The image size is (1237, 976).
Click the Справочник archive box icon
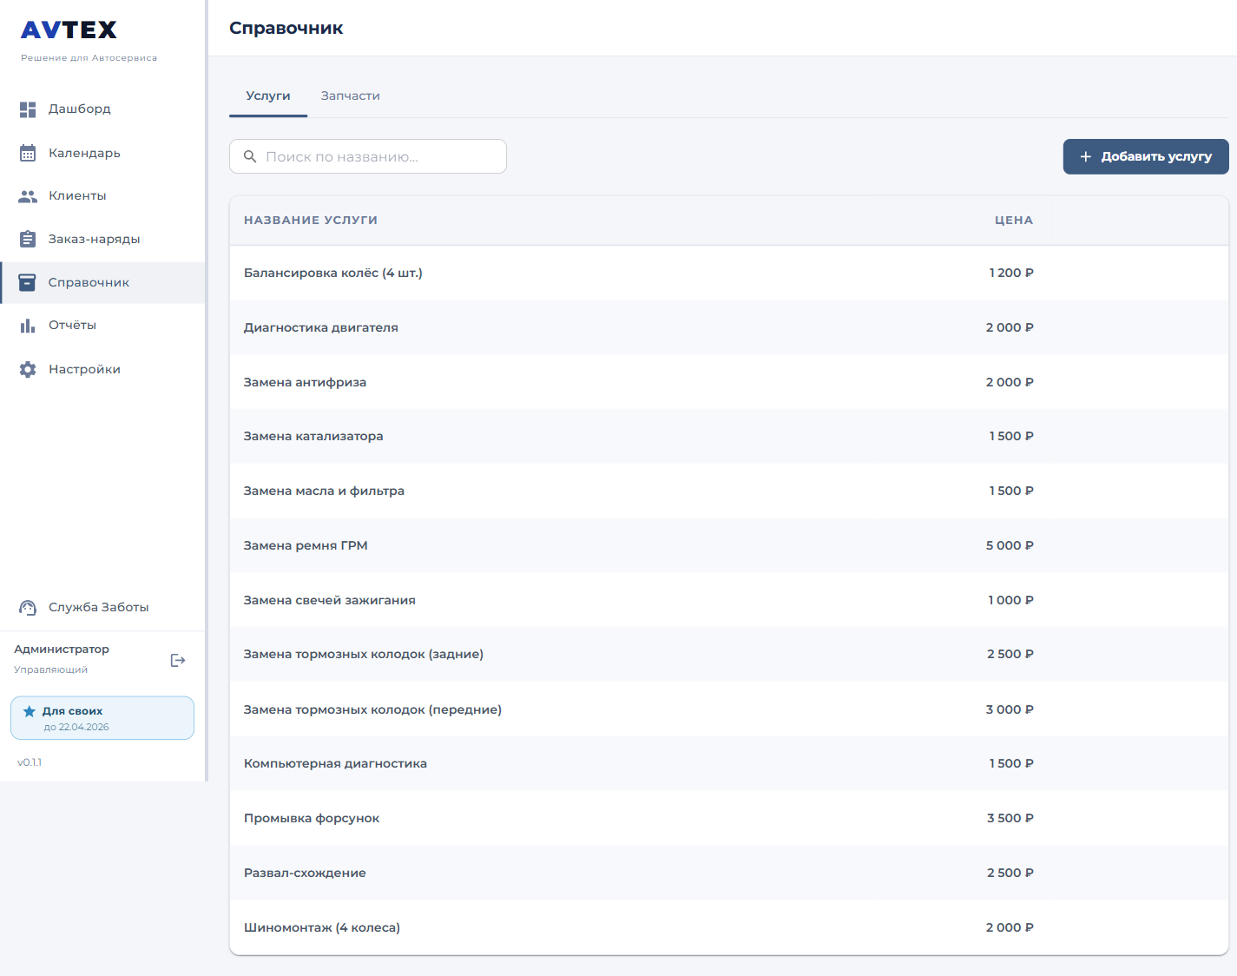pyautogui.click(x=28, y=282)
